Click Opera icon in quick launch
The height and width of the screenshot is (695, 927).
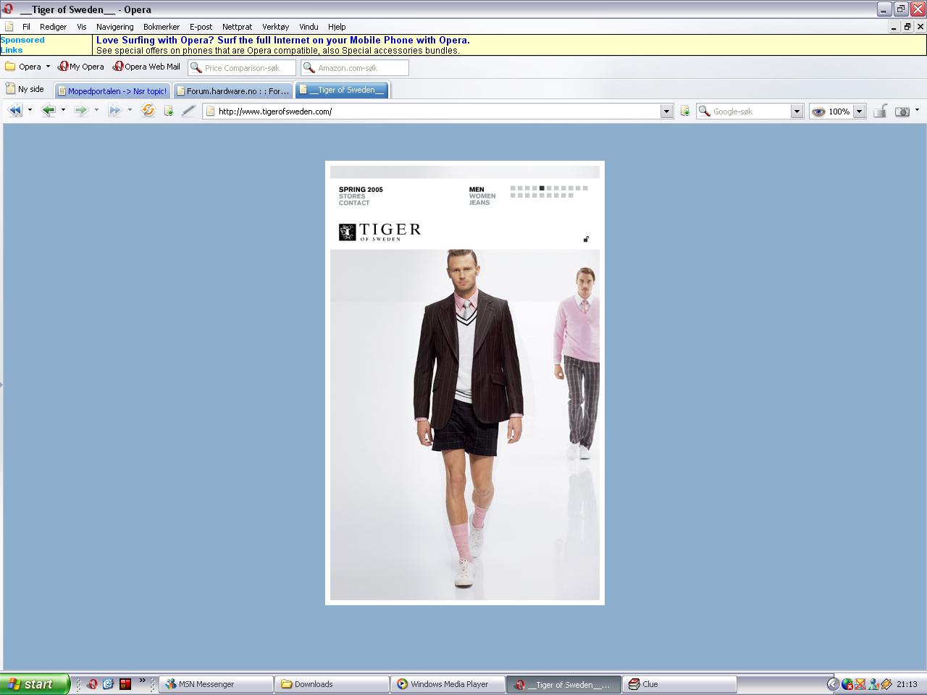pos(92,683)
